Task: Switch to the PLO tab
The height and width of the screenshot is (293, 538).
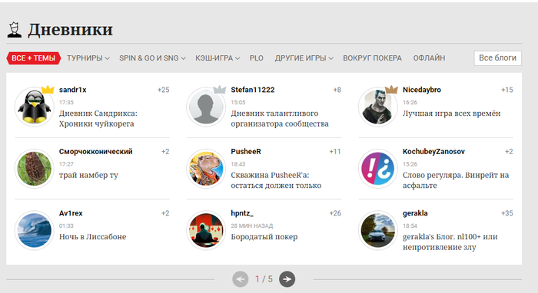Action: (256, 58)
